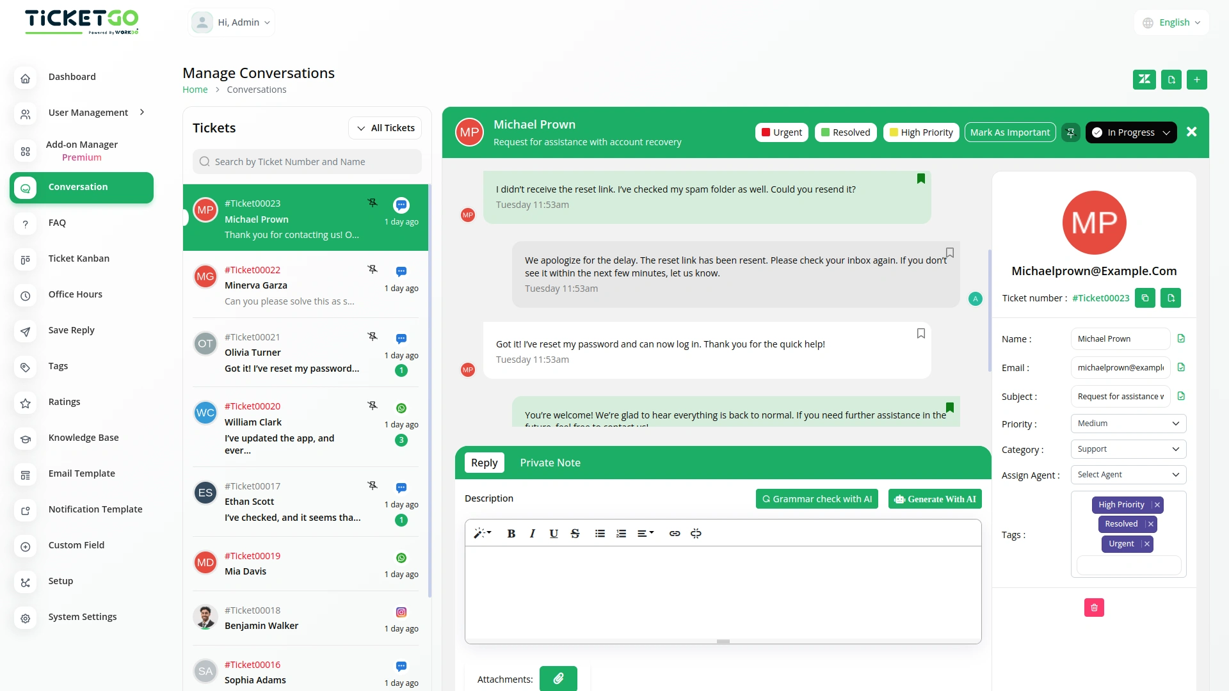Image resolution: width=1229 pixels, height=691 pixels.
Task: Delete the conversation via the trash icon
Action: click(1094, 607)
